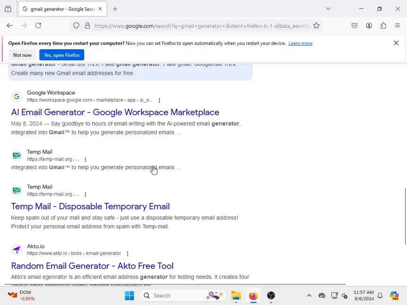Click the network display tray icon
This screenshot has width=407, height=305.
[x=334, y=295]
